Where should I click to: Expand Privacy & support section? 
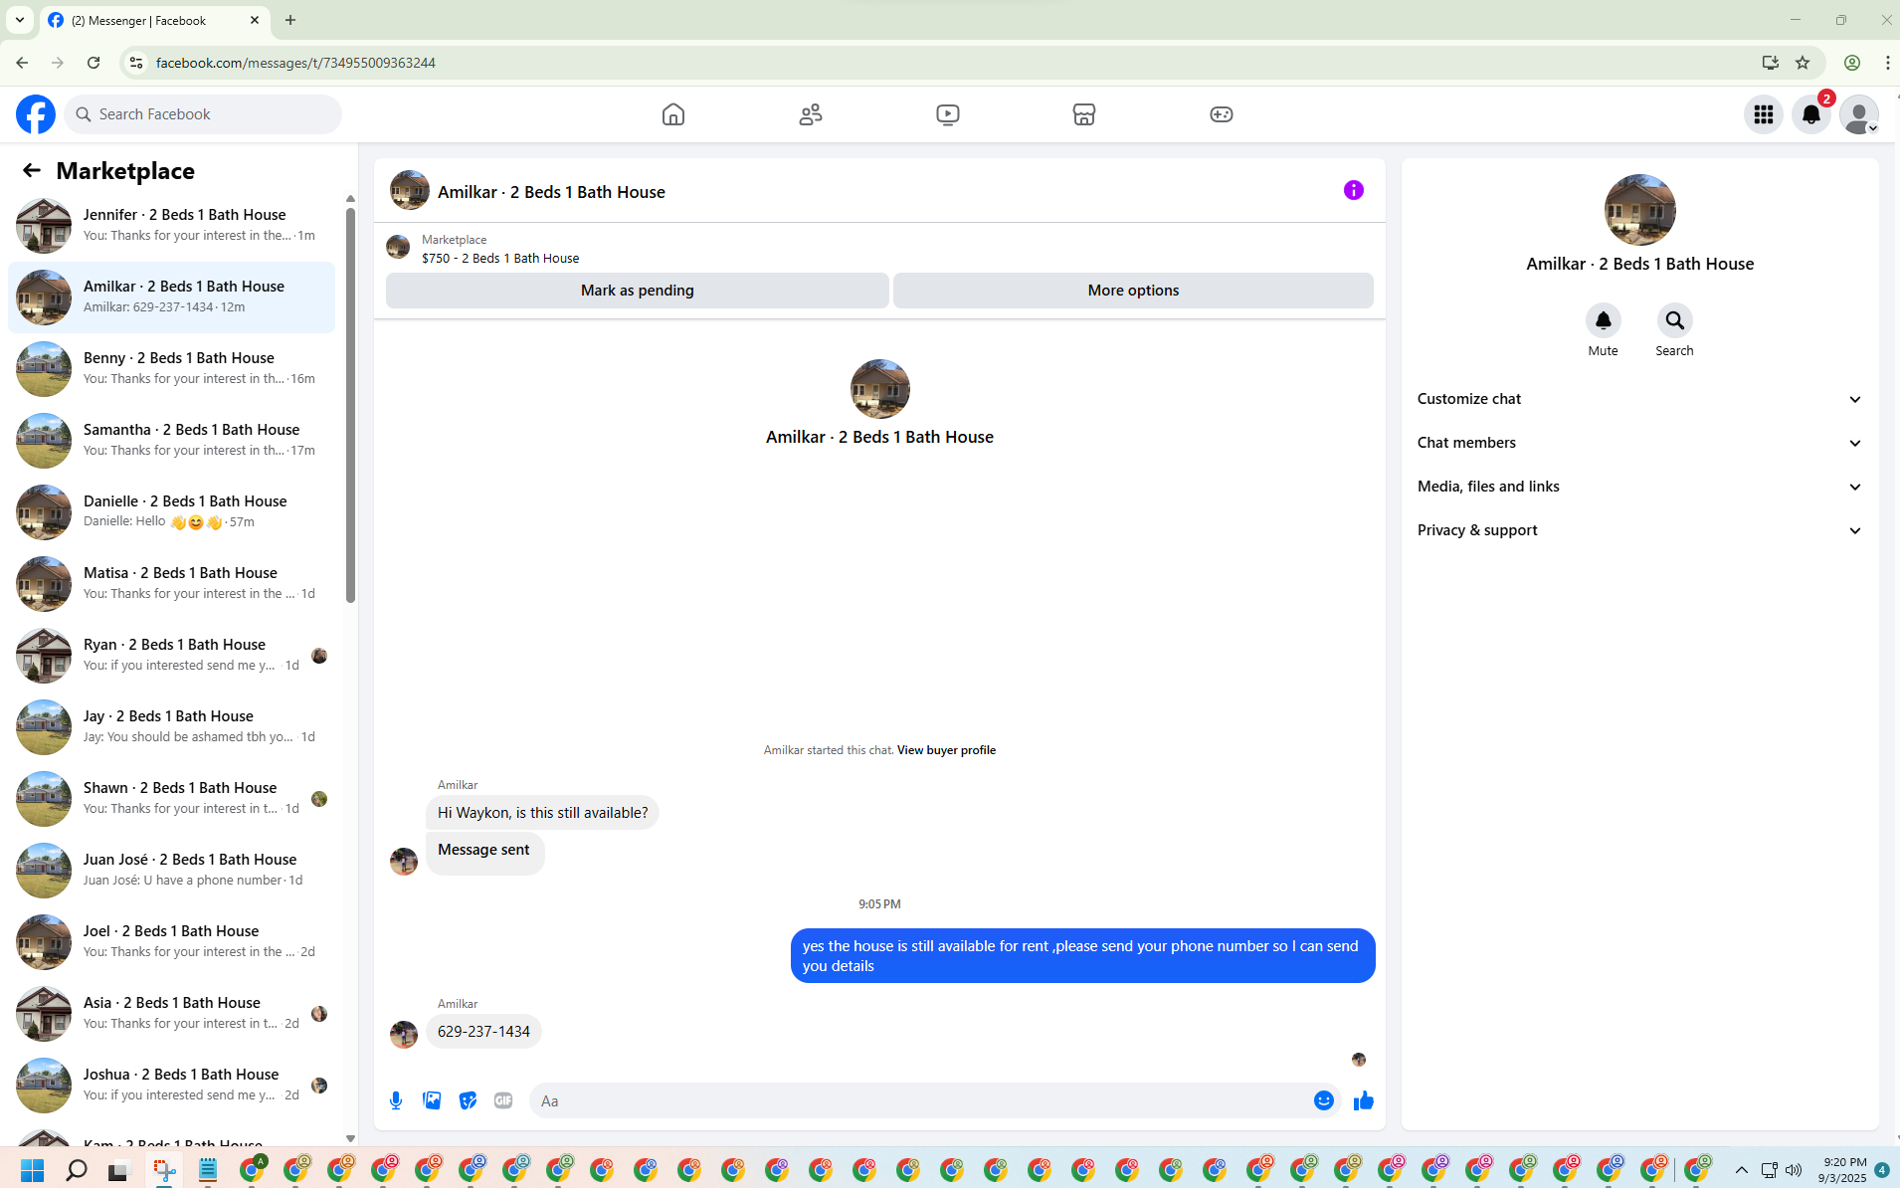point(1639,530)
